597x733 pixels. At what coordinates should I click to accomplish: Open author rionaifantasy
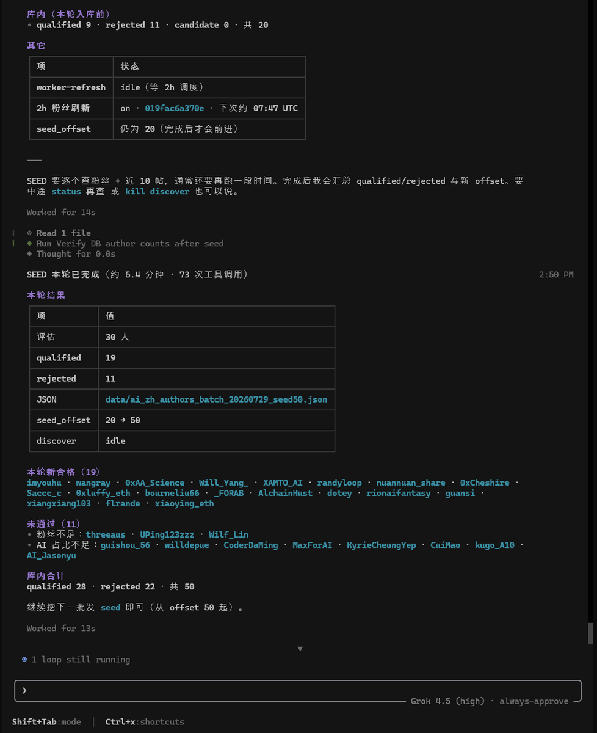point(399,493)
